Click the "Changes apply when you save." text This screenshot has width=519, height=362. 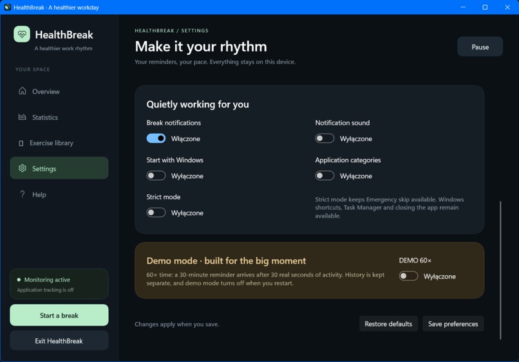(x=176, y=324)
